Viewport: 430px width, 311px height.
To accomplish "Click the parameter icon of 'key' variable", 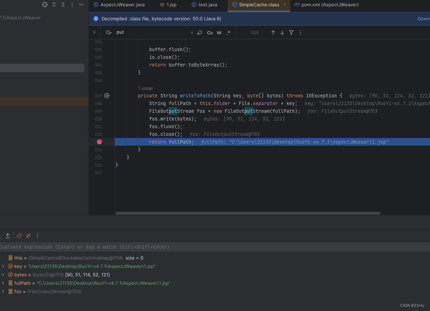I will click(11, 266).
